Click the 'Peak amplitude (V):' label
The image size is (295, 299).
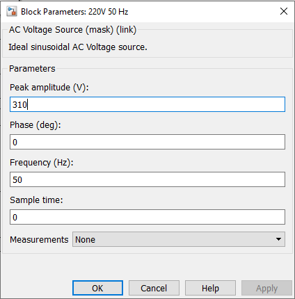click(49, 88)
